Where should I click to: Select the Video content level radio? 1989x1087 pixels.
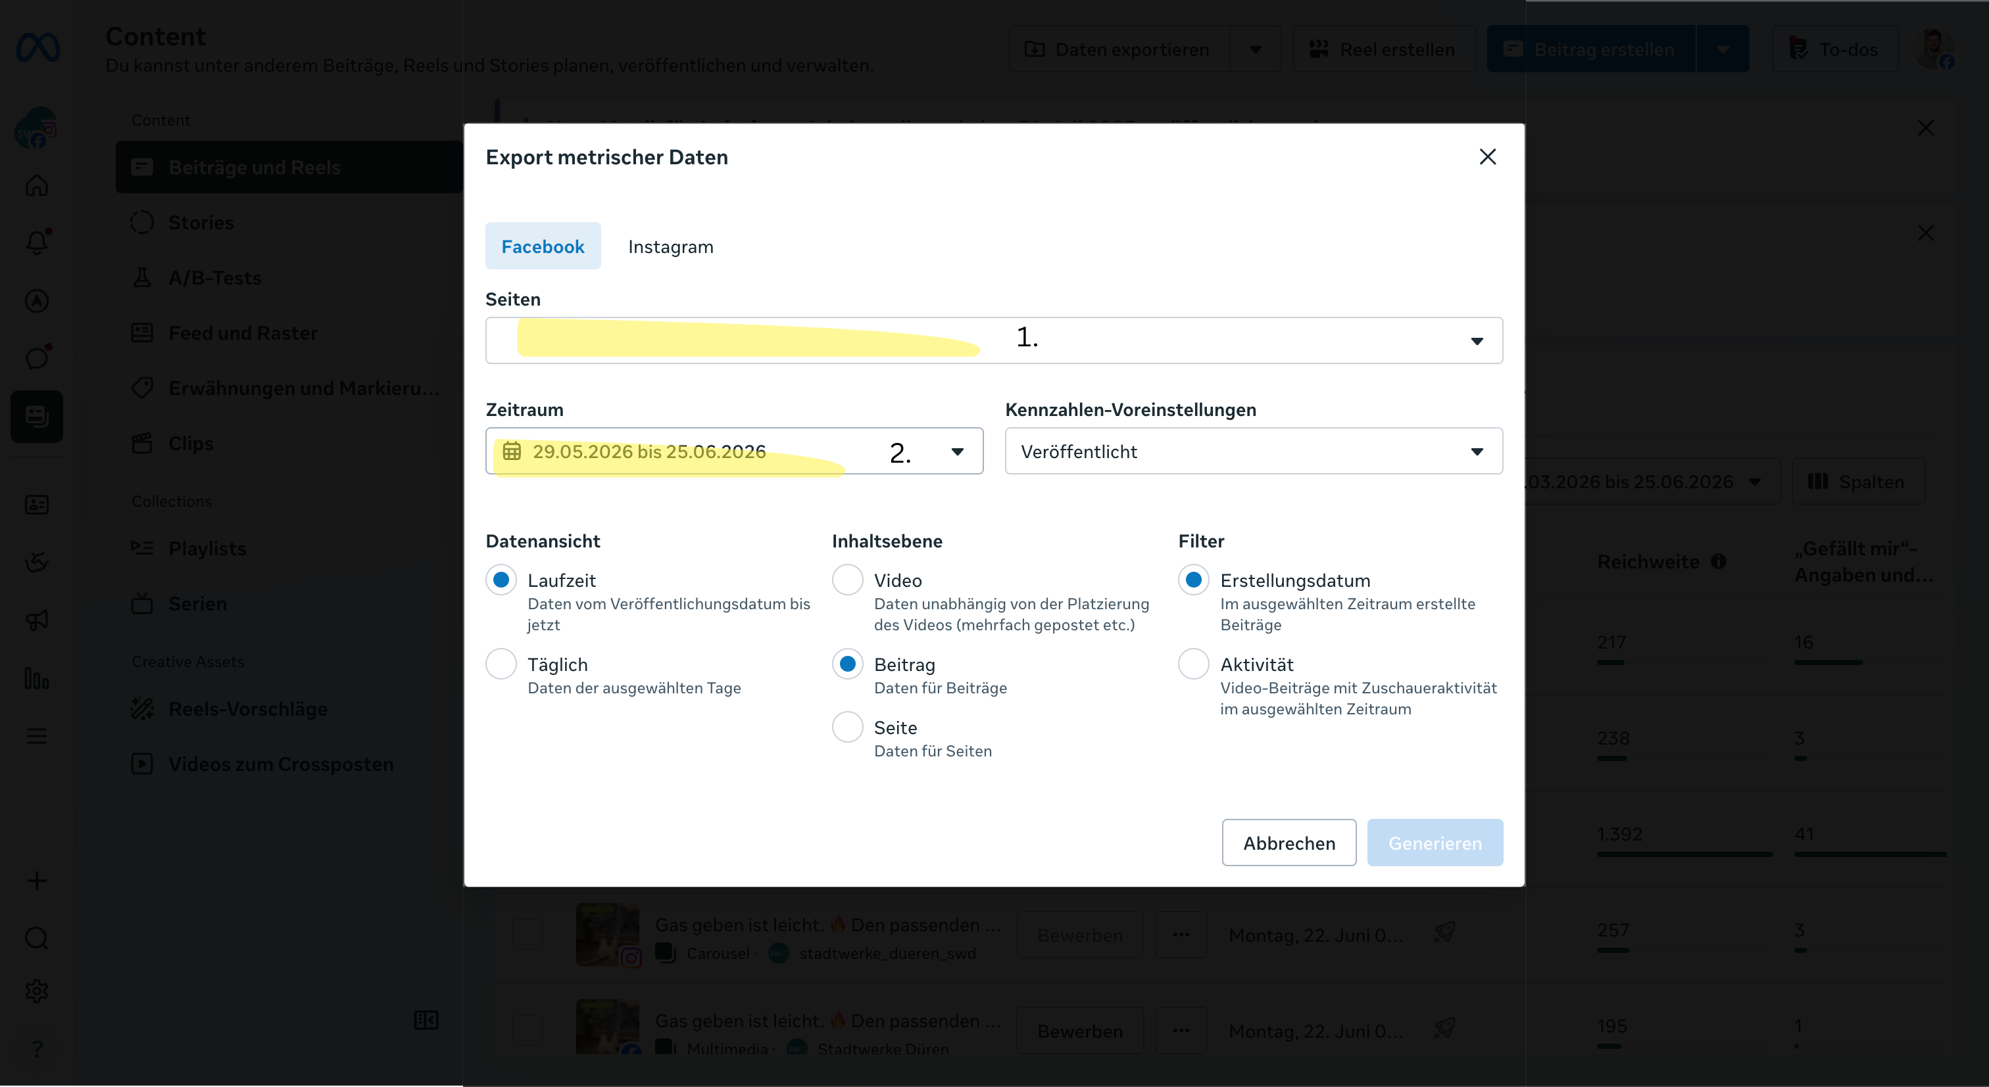pos(847,580)
